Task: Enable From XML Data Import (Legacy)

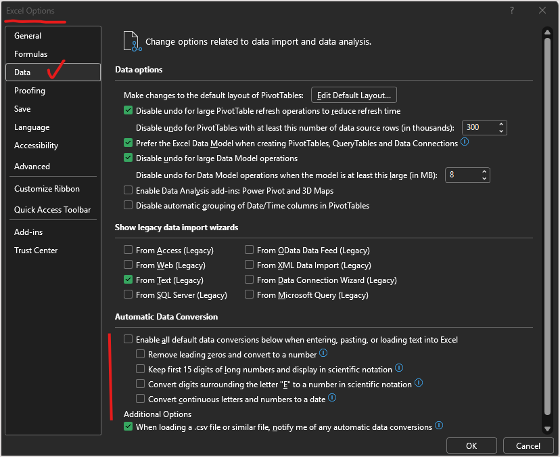Action: point(250,265)
